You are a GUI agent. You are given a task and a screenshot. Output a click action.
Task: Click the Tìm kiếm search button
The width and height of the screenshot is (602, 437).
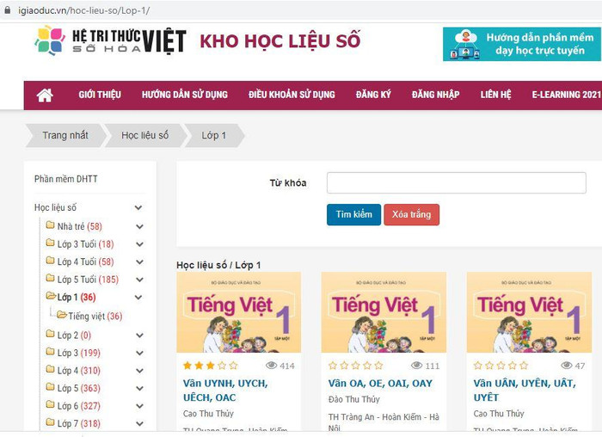(x=353, y=214)
